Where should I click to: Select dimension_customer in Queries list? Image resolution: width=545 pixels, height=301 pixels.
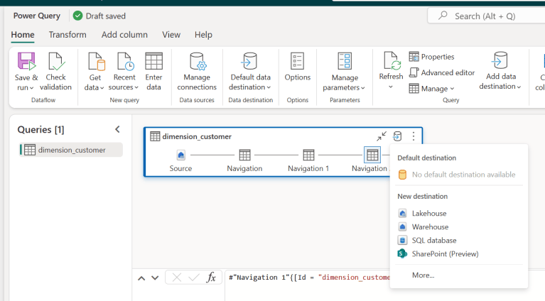pyautogui.click(x=71, y=150)
